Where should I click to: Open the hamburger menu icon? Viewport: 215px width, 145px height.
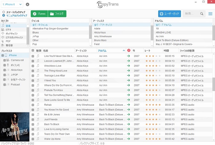tap(210, 14)
